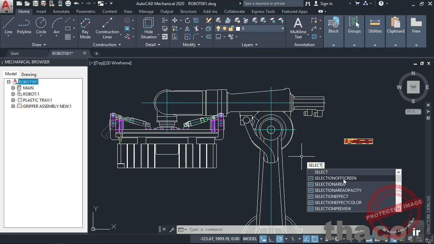Select the Multiline Text tool
Viewport: 434px width, 244px height.
pyautogui.click(x=298, y=28)
